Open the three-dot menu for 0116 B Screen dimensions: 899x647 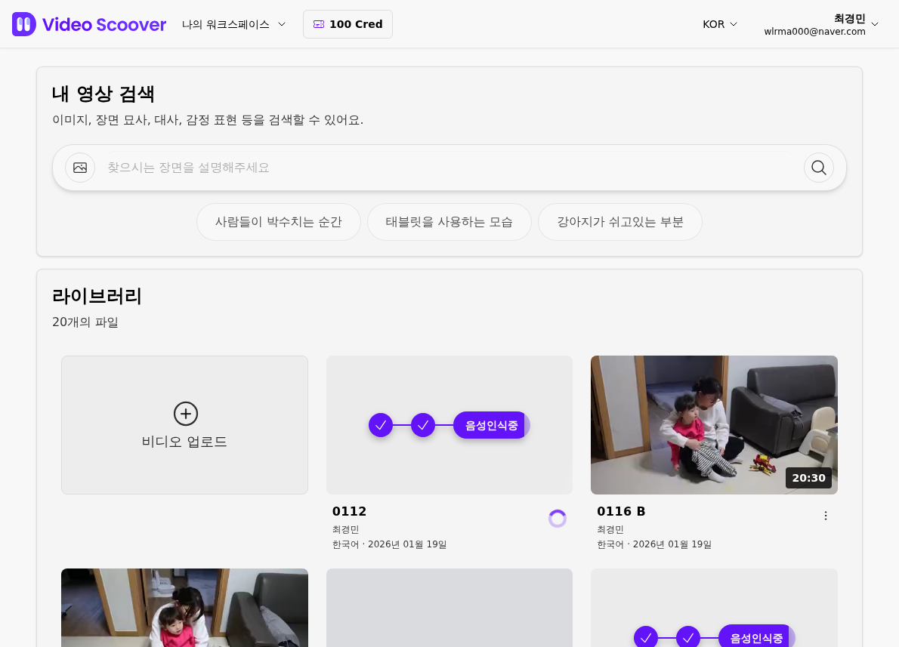825,516
